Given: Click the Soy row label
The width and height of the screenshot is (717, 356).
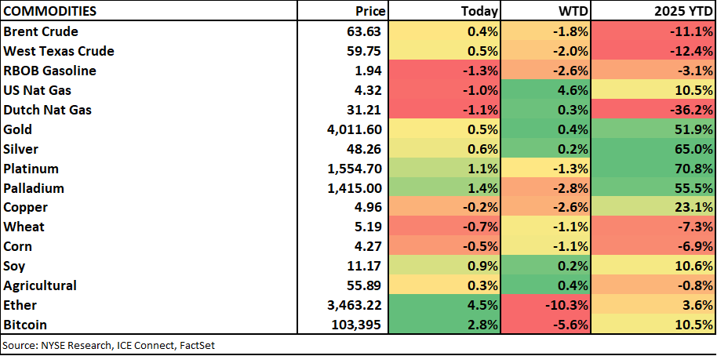Looking at the screenshot, I should 15,266.
